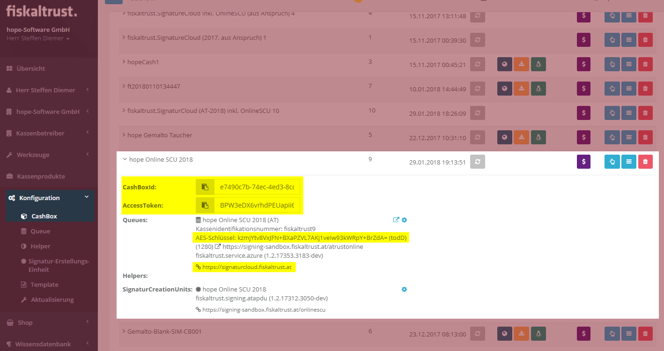664x351 pixels.
Task: Expand the Gemalto-Blank-SIM-CB001 row
Action: tap(124, 331)
